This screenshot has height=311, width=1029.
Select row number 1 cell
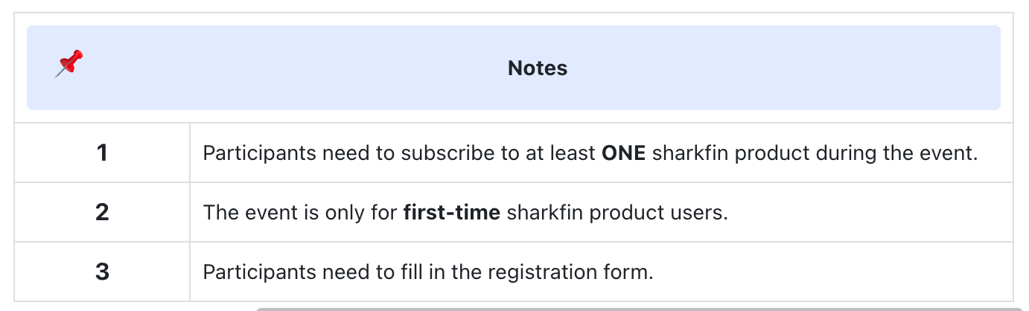102,153
